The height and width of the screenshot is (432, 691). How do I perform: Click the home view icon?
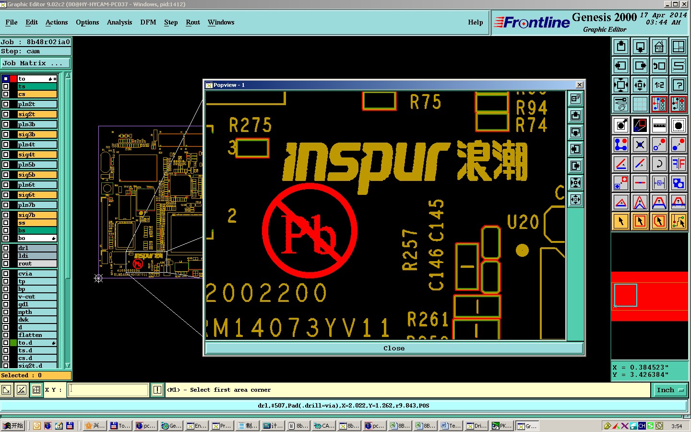pyautogui.click(x=659, y=47)
